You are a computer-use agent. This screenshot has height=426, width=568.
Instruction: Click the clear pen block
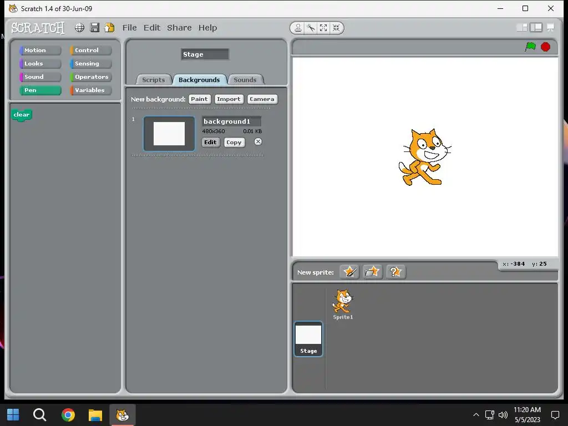tap(22, 115)
